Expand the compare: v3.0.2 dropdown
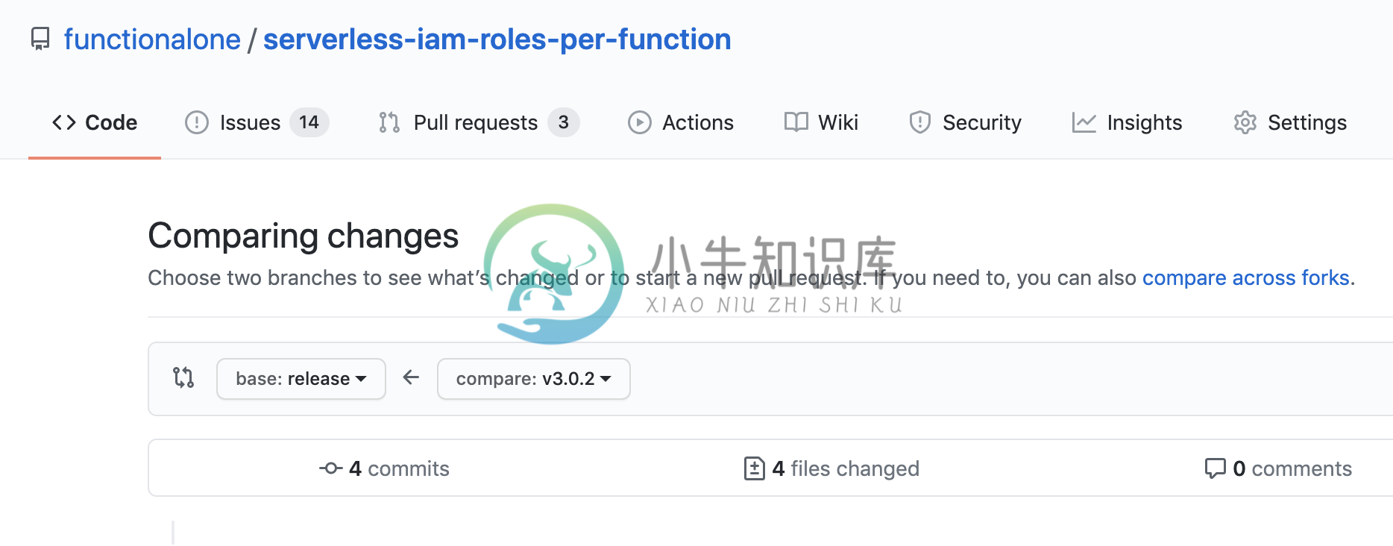 tap(534, 379)
